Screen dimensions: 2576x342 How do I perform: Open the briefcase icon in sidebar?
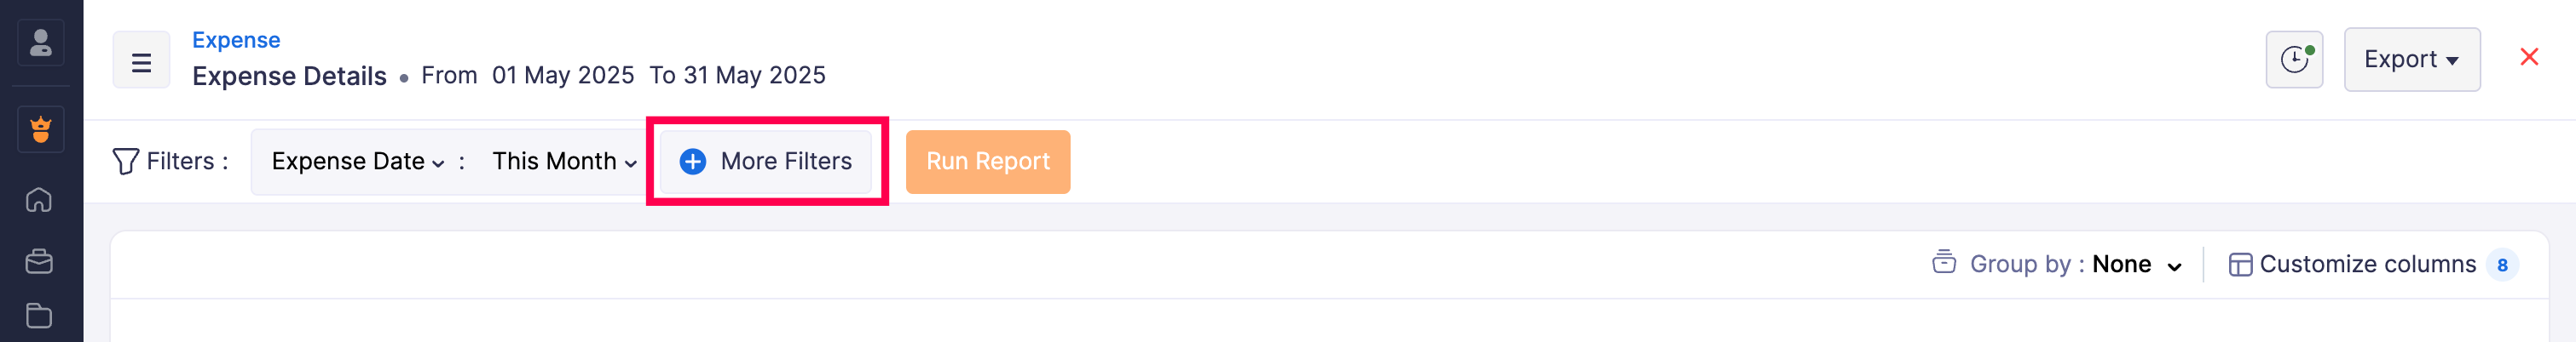tap(39, 261)
